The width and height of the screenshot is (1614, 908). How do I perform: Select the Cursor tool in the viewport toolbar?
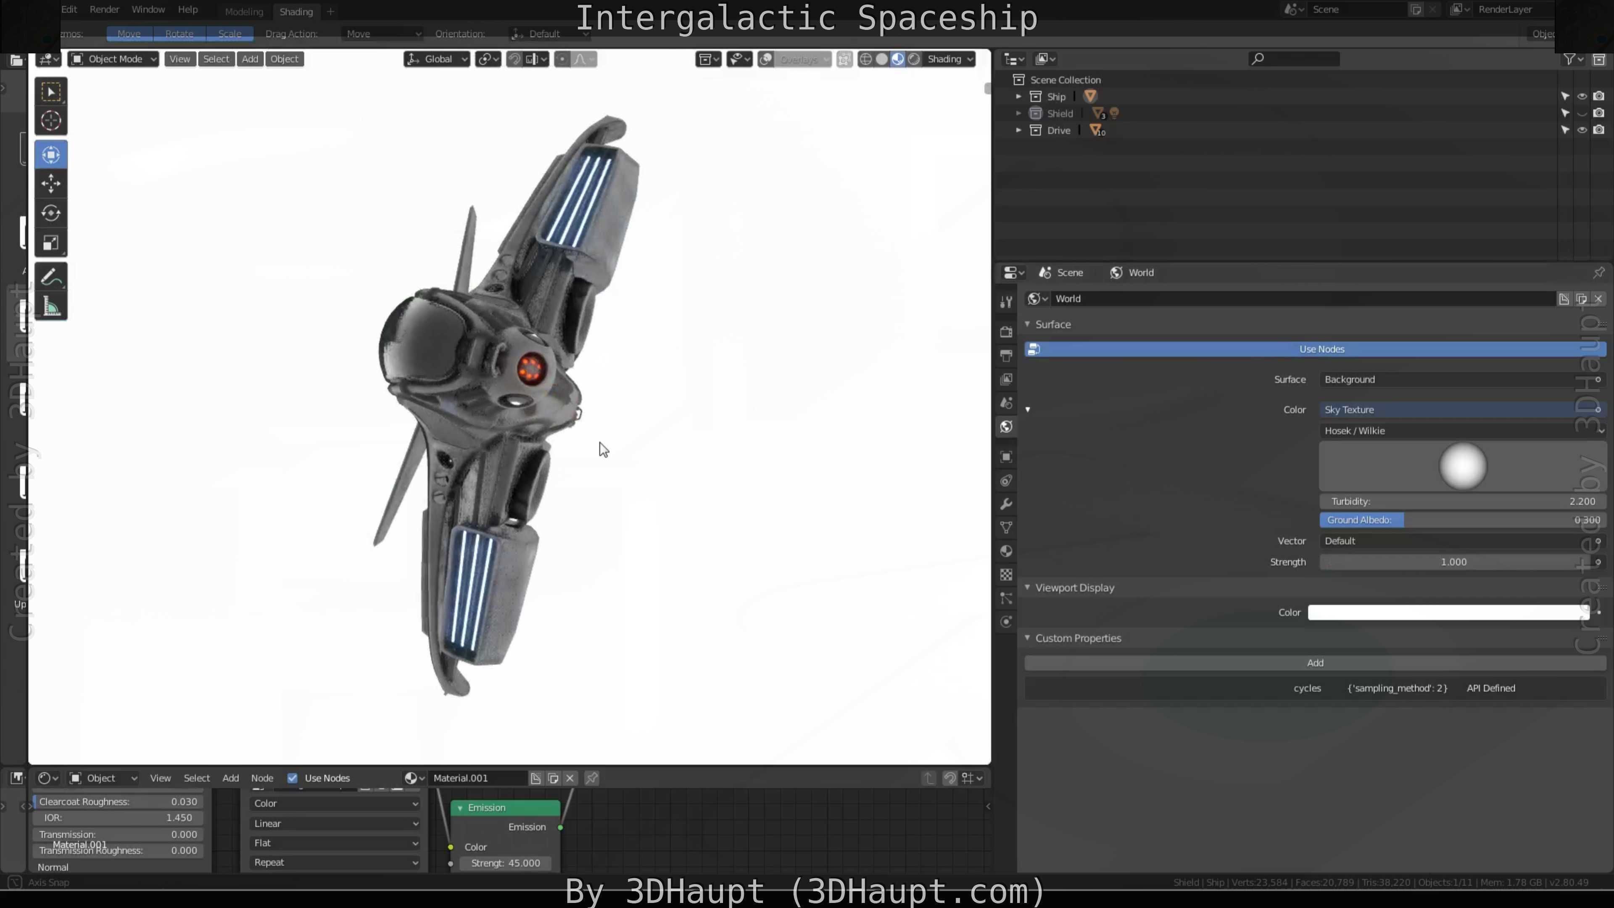[51, 121]
